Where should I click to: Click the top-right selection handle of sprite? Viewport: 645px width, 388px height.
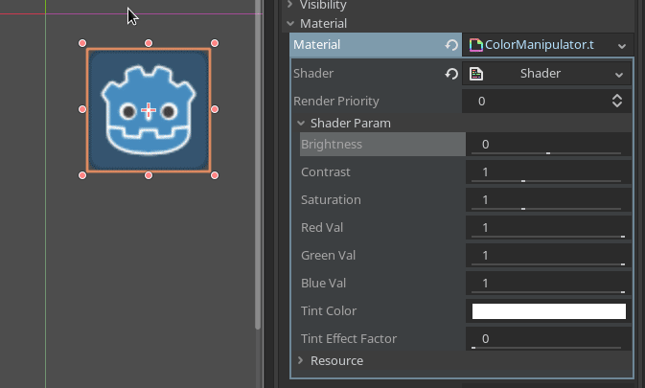click(215, 43)
